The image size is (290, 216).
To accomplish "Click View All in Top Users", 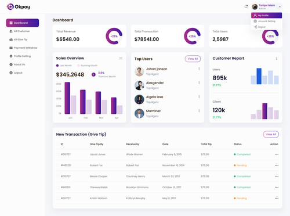I will [x=193, y=59].
